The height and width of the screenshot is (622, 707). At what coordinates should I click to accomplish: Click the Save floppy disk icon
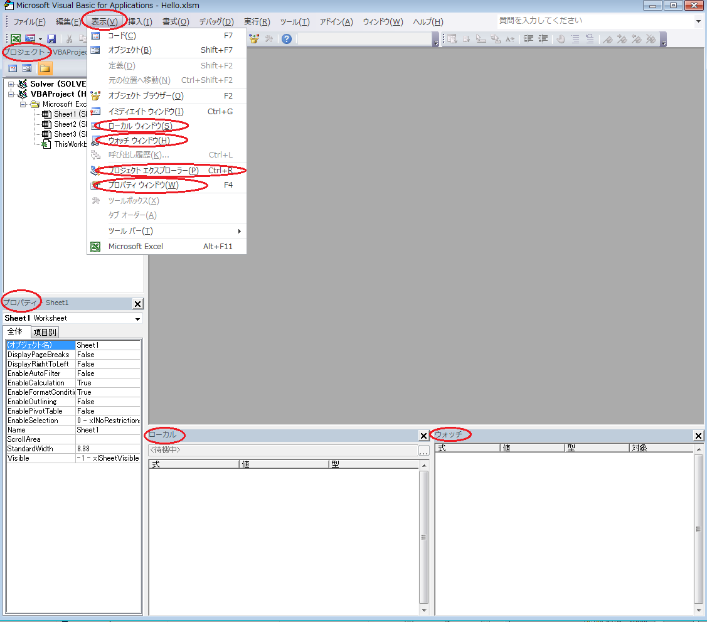pyautogui.click(x=51, y=39)
